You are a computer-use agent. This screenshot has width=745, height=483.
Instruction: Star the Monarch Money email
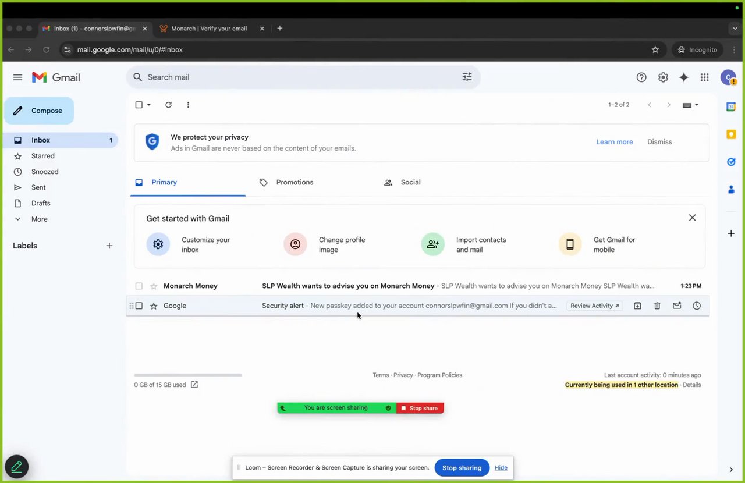(154, 286)
